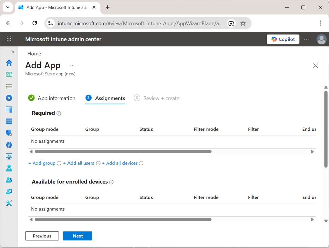Open the Reports monitor icon
Viewport: 329px width, 248px height.
[9, 156]
